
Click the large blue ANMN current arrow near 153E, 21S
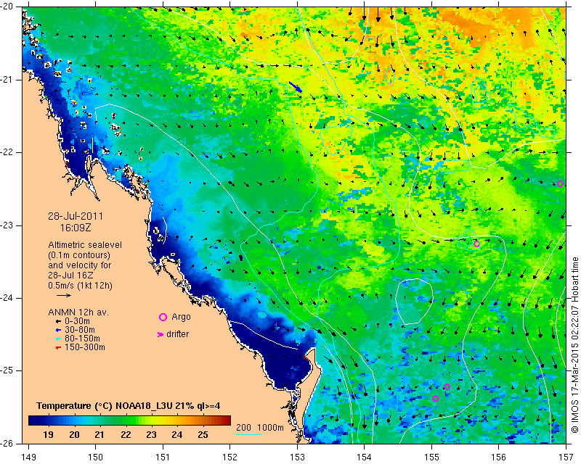(296, 87)
